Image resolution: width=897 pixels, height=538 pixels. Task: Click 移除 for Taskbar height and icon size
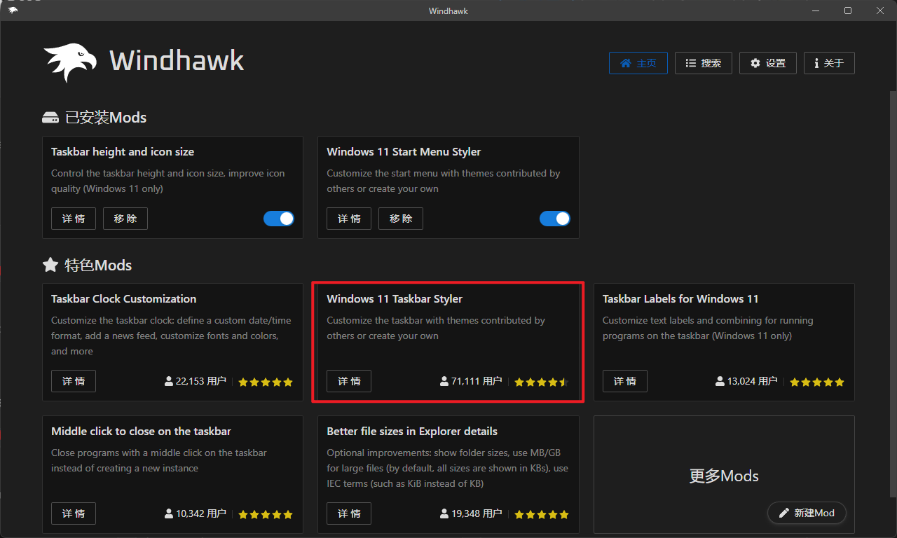125,219
